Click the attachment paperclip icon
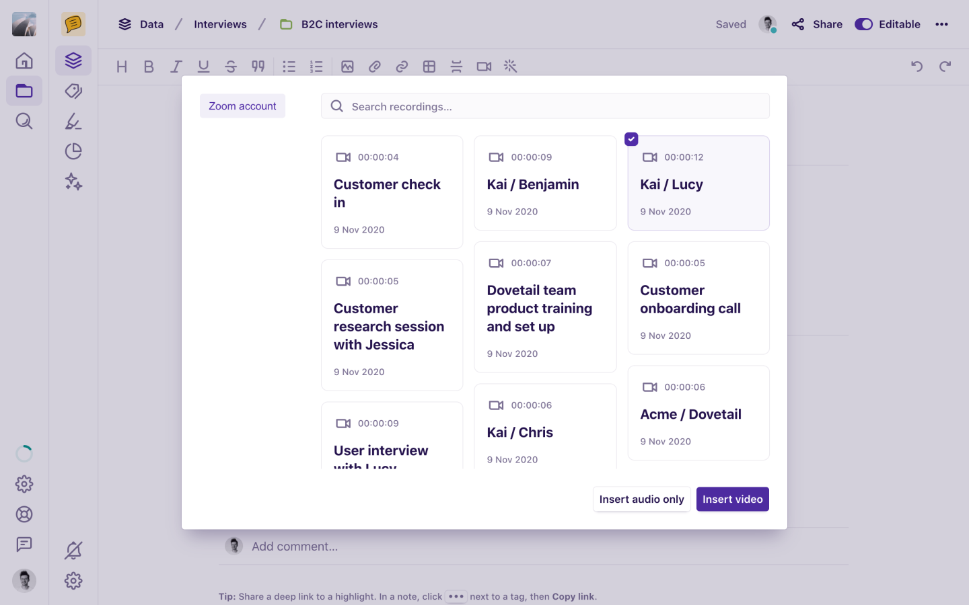The height and width of the screenshot is (605, 969). (375, 67)
